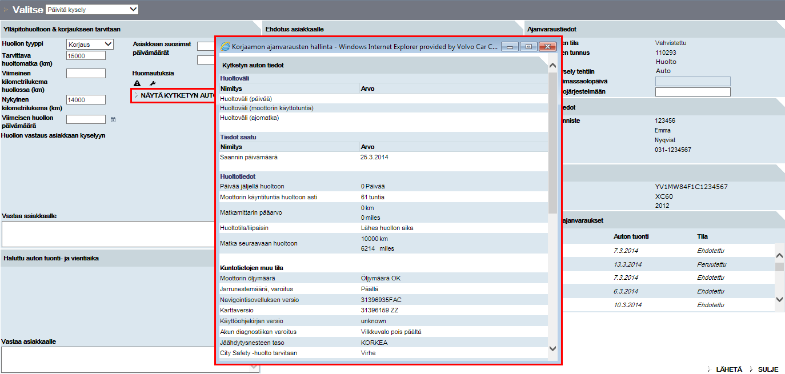The height and width of the screenshot is (374, 785).
Task: Click the Vahvistettu status value
Action: click(x=671, y=43)
